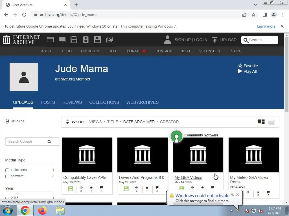The width and height of the screenshot is (289, 216).
Task: Click the Chrome share page icon
Action: coord(244,15)
